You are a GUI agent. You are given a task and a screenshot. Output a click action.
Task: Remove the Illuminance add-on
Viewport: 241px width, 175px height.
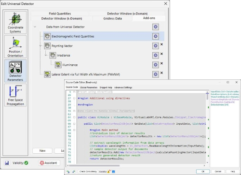(161, 63)
